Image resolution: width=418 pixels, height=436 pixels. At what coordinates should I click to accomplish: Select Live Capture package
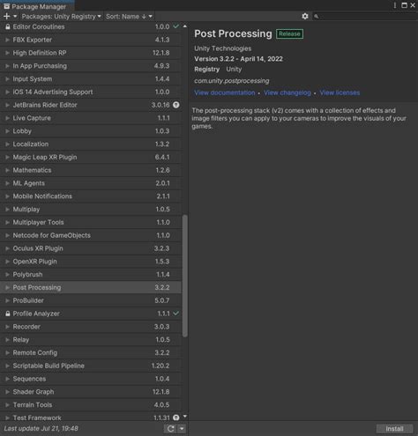coord(91,118)
